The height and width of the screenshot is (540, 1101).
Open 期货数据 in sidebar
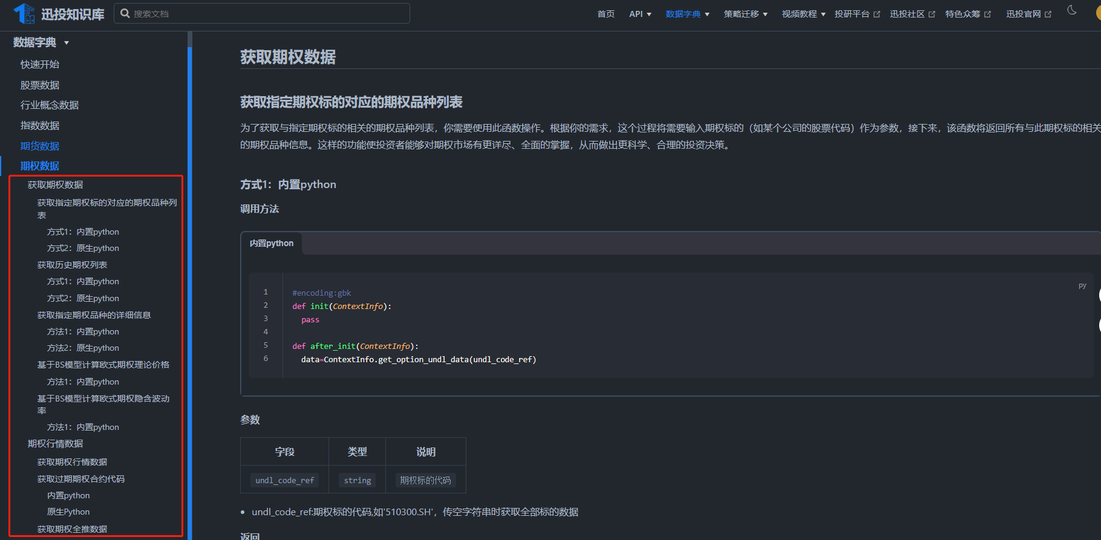(40, 146)
